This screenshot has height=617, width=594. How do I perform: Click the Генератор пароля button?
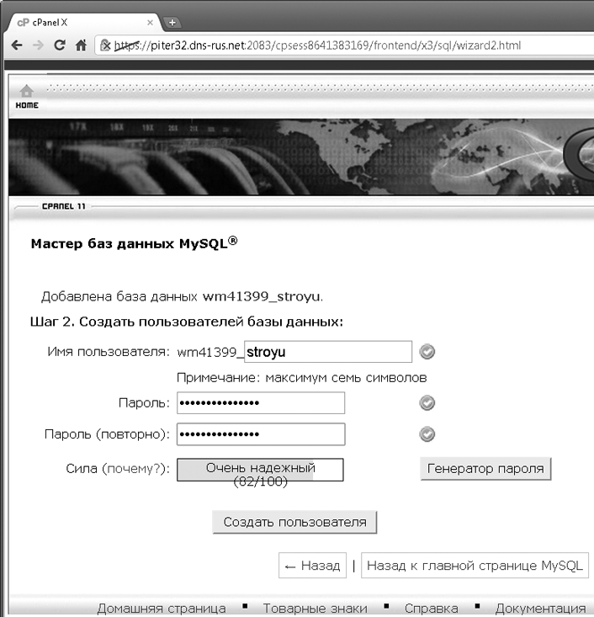coord(485,469)
